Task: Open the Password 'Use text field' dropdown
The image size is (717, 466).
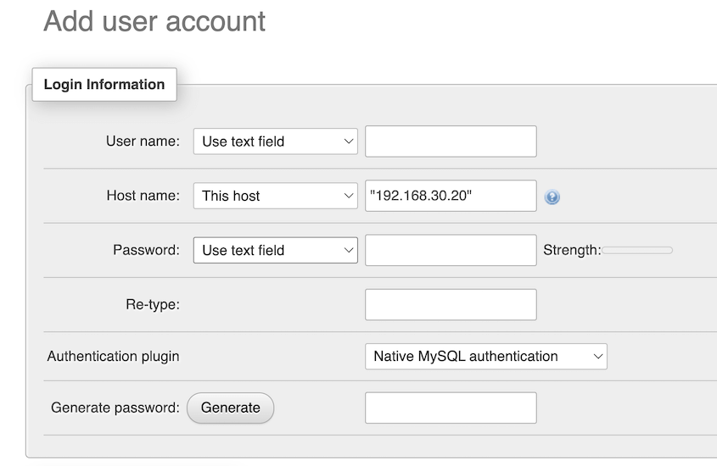Action: 275,250
